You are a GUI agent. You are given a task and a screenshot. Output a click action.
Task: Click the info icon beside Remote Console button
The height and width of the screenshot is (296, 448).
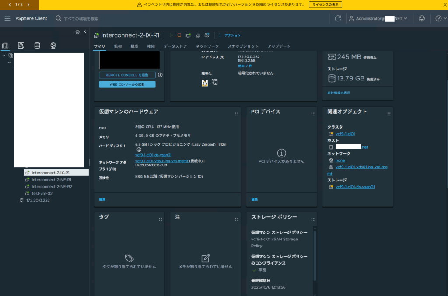[x=160, y=75]
